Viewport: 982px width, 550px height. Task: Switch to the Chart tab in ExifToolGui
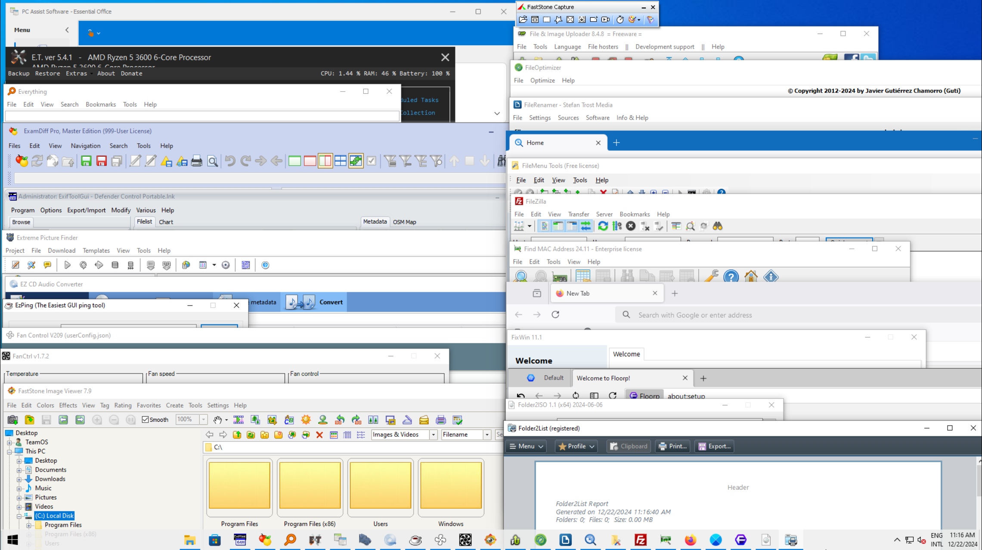[166, 222]
